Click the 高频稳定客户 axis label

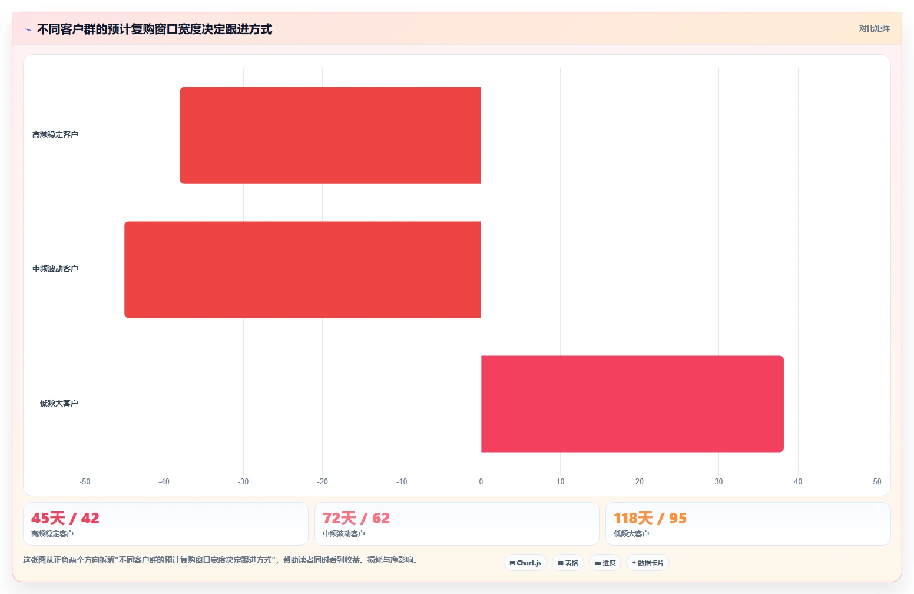[55, 135]
